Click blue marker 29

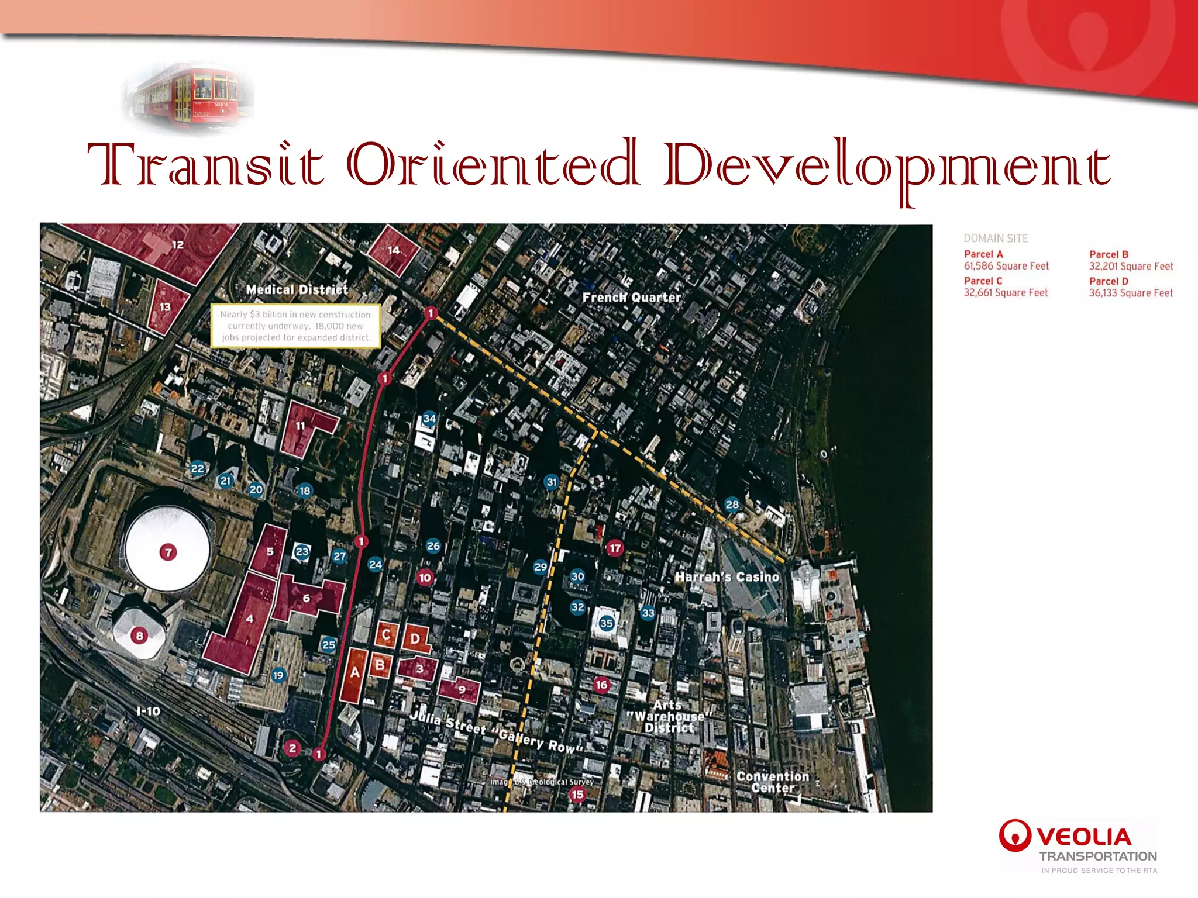click(x=541, y=567)
